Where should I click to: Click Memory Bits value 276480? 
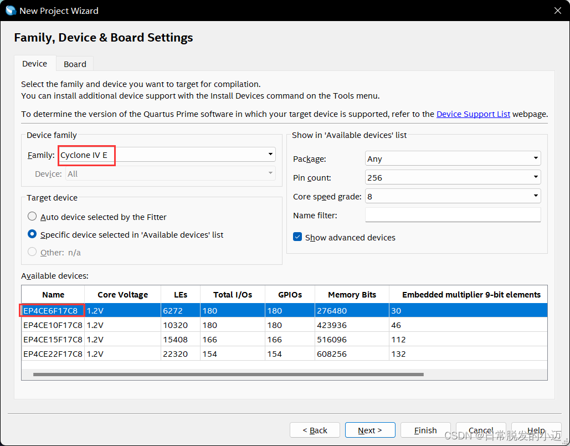click(332, 311)
